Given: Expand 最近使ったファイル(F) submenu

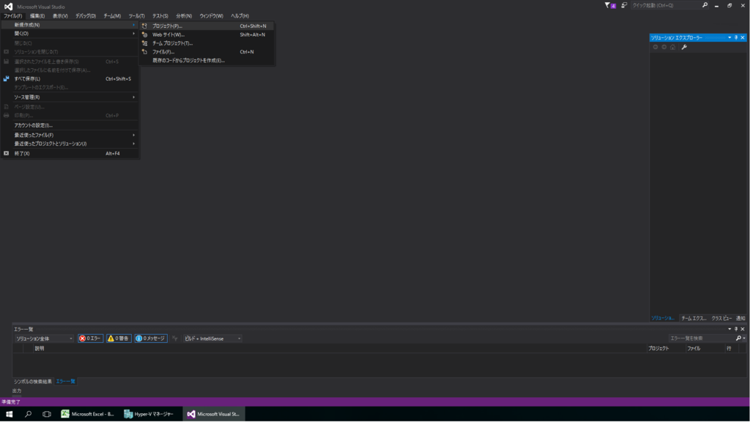Looking at the screenshot, I should [70, 135].
